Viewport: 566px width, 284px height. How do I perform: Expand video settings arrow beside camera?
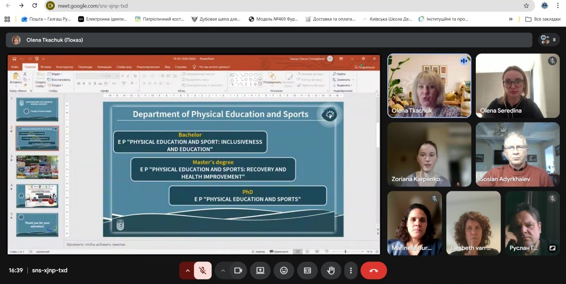pyautogui.click(x=223, y=270)
